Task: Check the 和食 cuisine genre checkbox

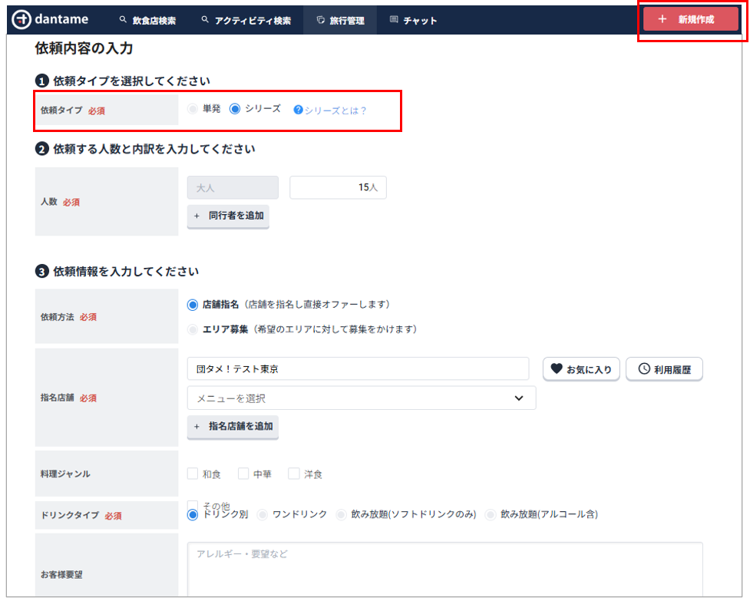Action: click(193, 474)
